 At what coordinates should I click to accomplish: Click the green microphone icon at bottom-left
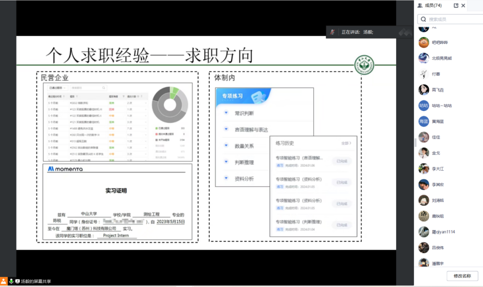click(11, 281)
